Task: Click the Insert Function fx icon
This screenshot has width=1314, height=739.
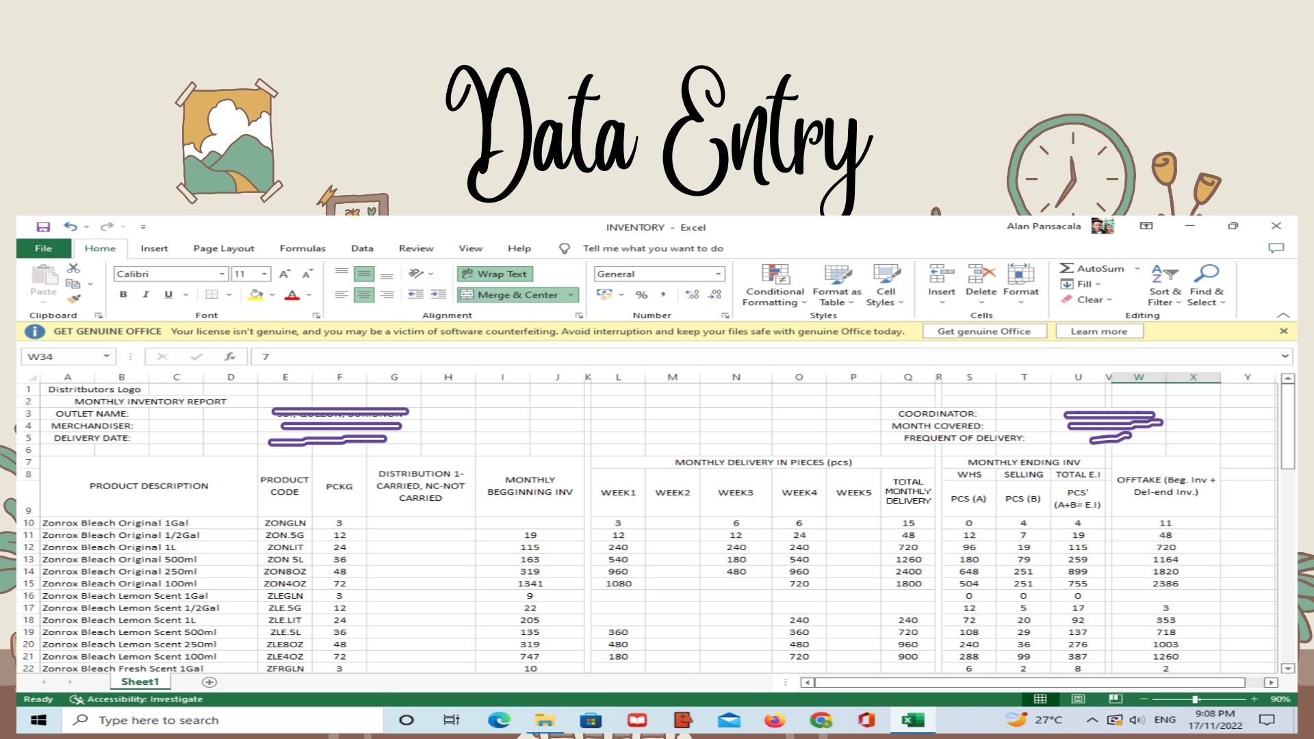Action: (230, 356)
